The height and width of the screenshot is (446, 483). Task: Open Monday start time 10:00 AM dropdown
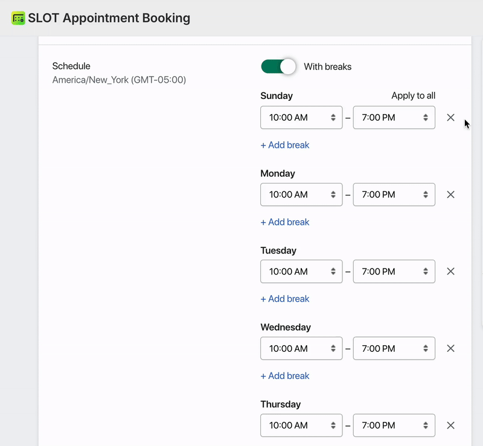point(301,194)
